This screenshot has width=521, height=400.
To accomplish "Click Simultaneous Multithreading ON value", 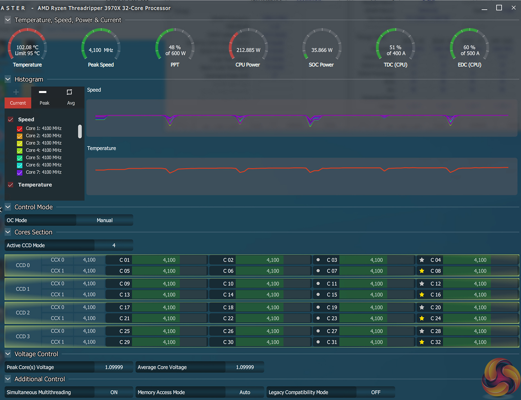I will click(114, 392).
